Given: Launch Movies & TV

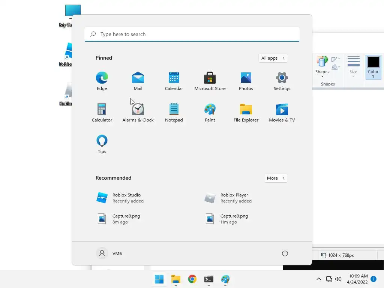Looking at the screenshot, I should pos(282,112).
